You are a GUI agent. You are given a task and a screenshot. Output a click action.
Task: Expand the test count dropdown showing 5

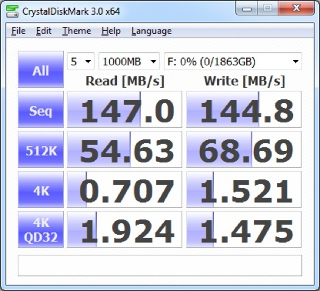(81, 61)
